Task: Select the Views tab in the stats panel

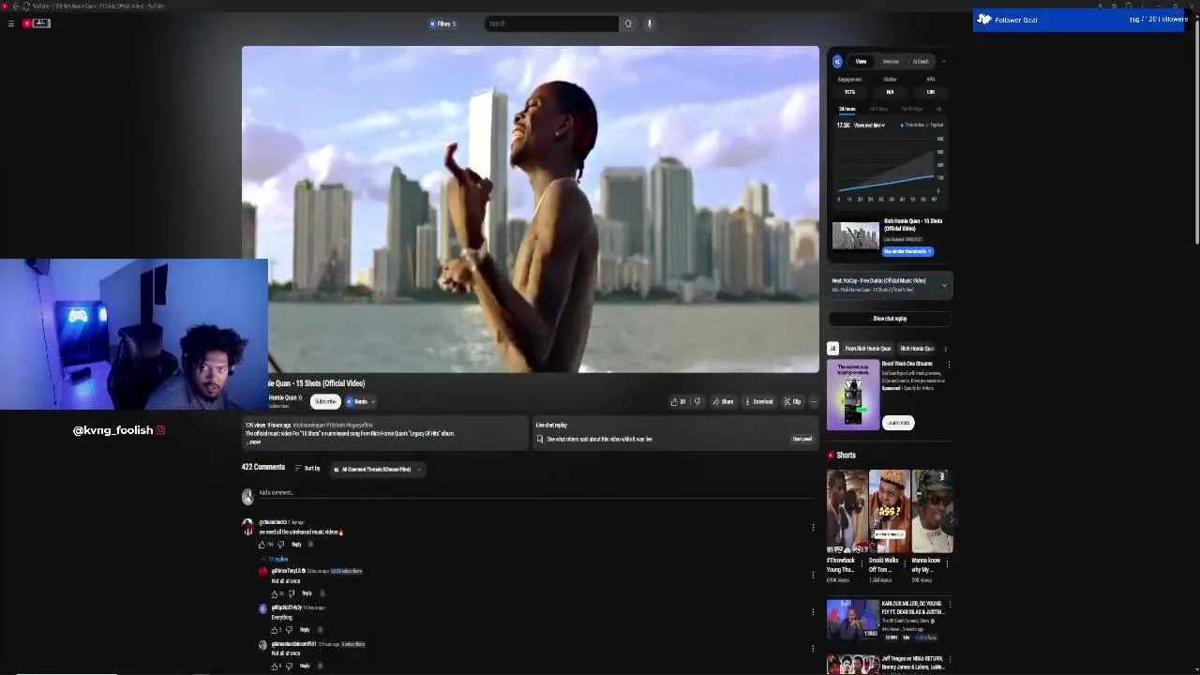Action: coord(861,62)
